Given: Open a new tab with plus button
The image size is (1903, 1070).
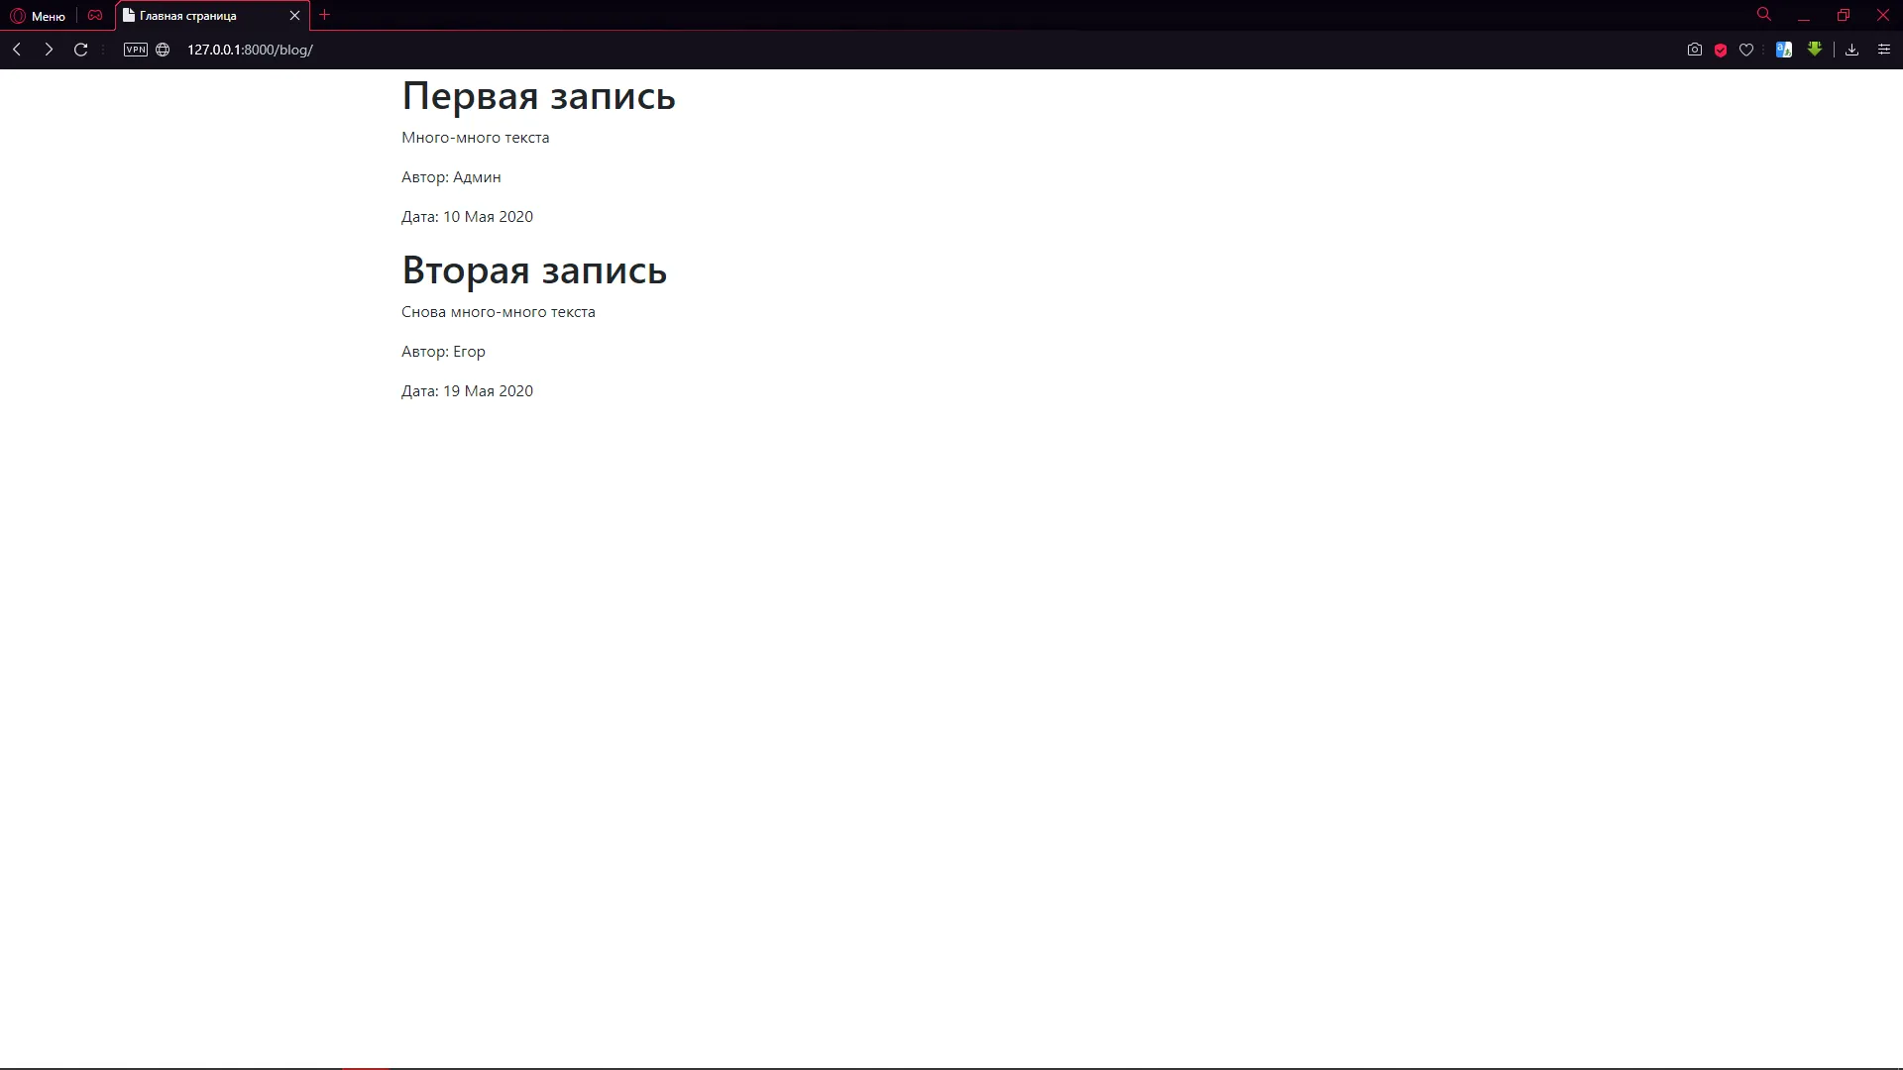Looking at the screenshot, I should coord(324,15).
